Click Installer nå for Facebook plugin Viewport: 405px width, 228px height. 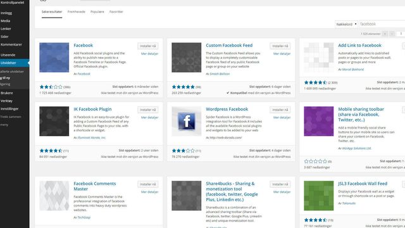click(x=147, y=46)
